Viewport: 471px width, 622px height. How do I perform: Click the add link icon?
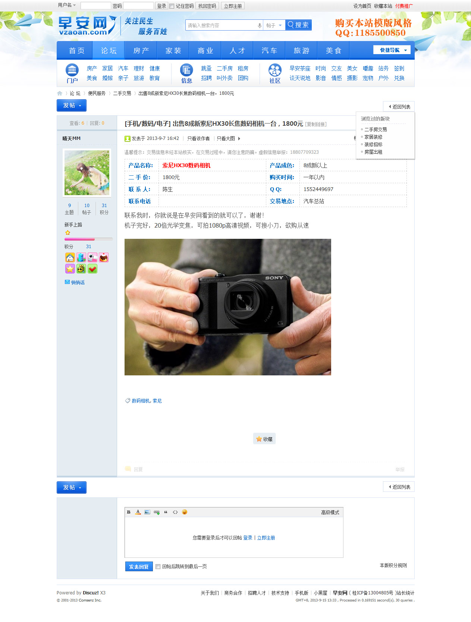point(157,512)
